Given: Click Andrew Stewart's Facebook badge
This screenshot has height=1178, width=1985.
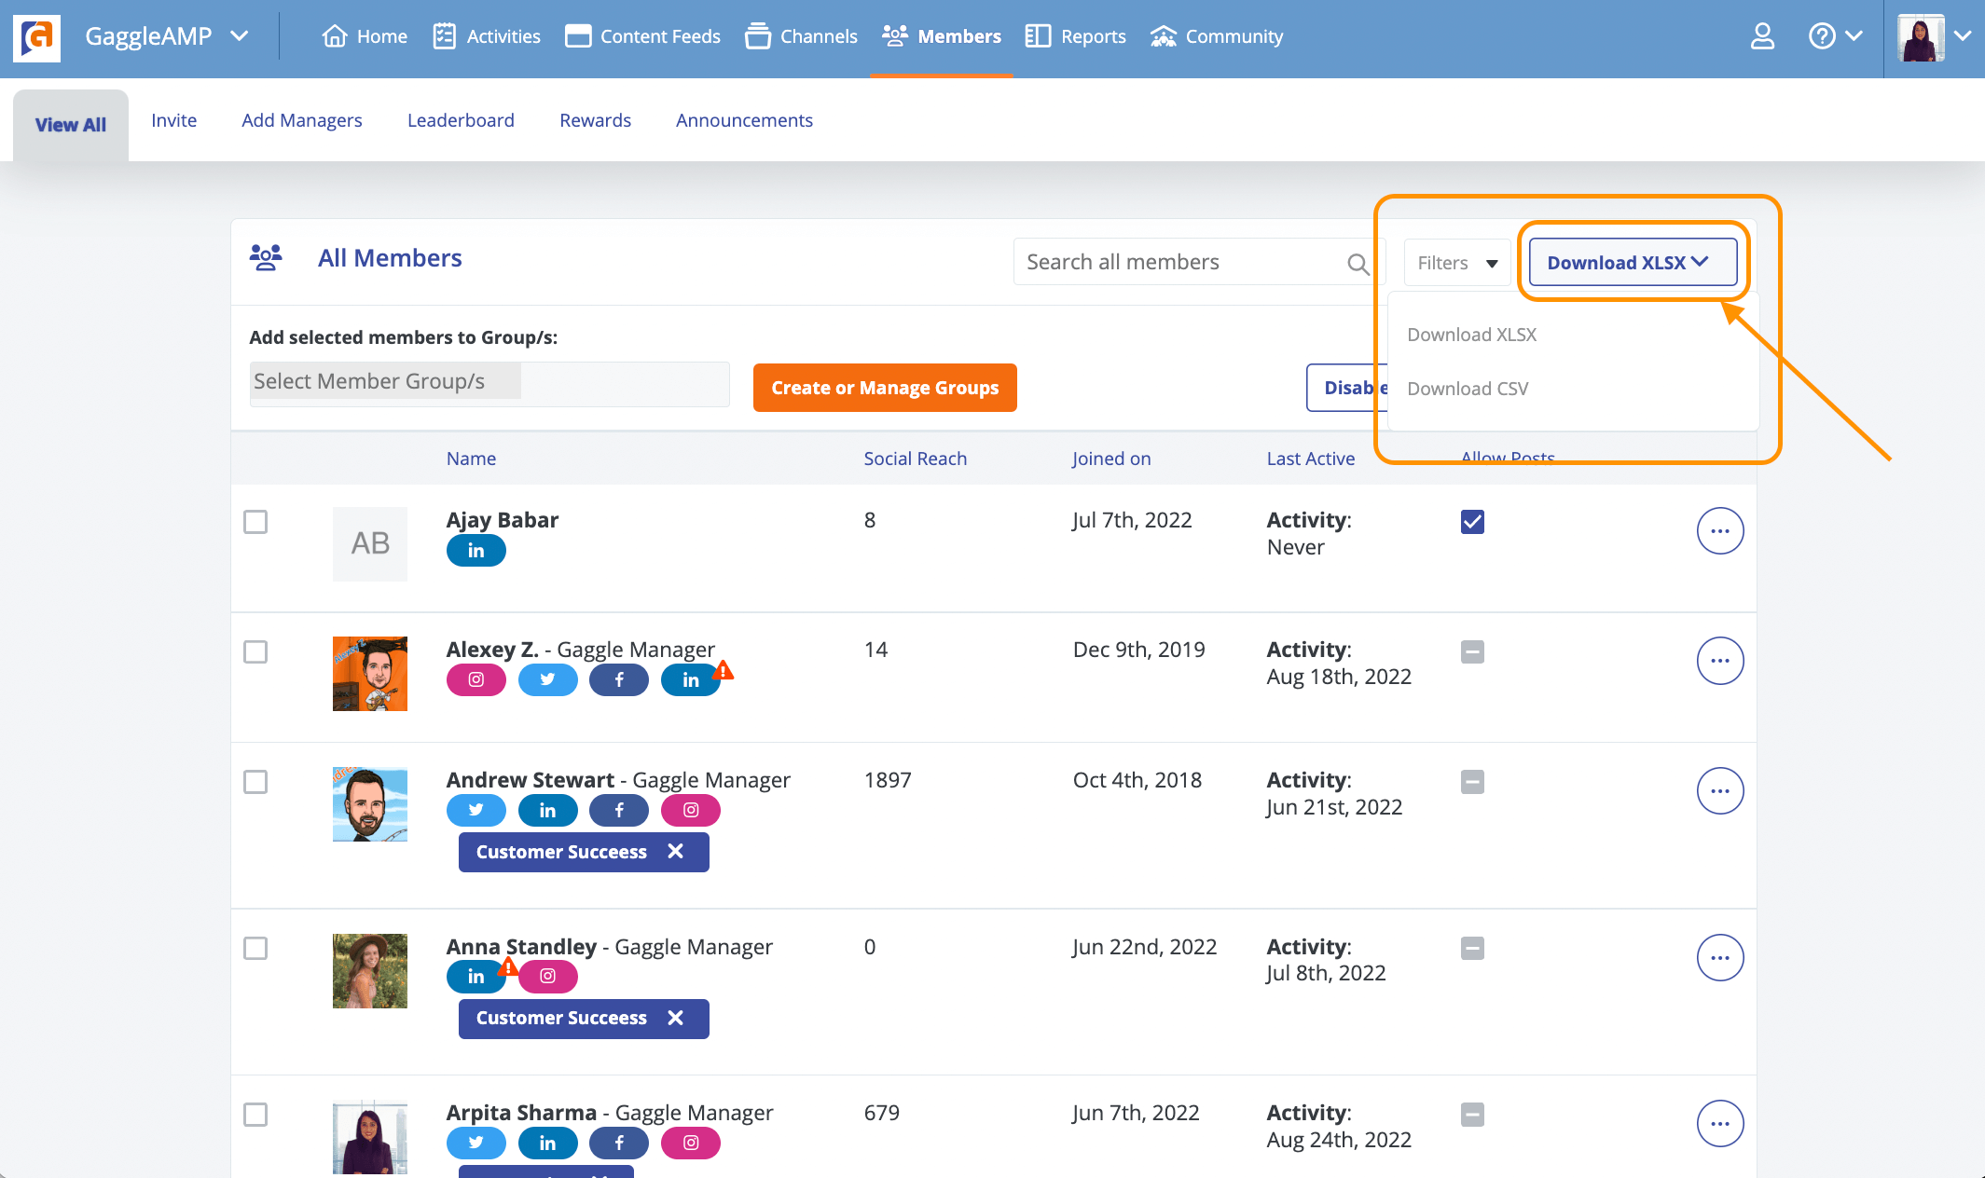Looking at the screenshot, I should 619,811.
